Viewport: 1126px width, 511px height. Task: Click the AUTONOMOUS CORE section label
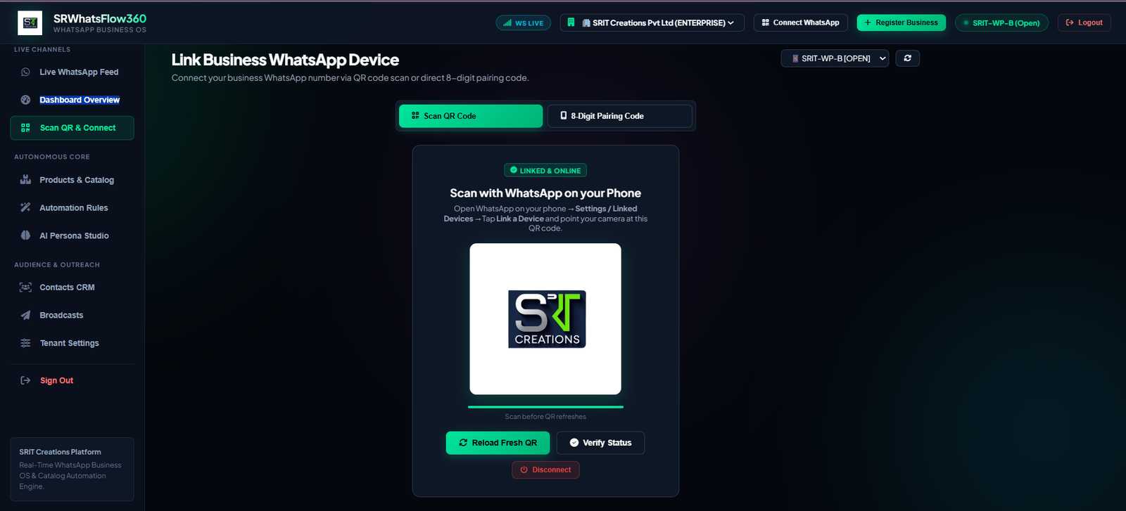(x=52, y=157)
